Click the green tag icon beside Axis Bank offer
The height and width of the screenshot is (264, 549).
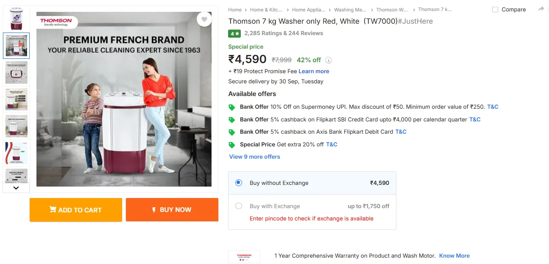232,132
